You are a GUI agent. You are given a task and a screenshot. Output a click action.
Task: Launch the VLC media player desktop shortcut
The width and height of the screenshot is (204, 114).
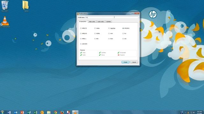click(x=5, y=22)
